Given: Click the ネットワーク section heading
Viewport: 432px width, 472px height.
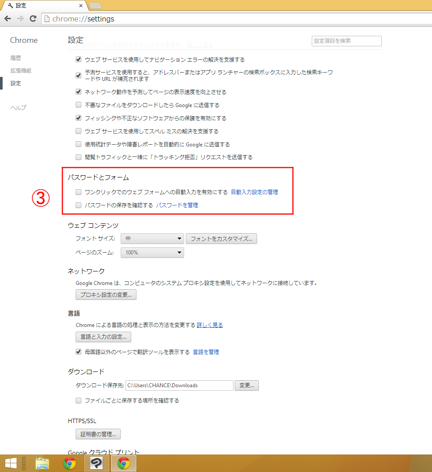Looking at the screenshot, I should 86,271.
